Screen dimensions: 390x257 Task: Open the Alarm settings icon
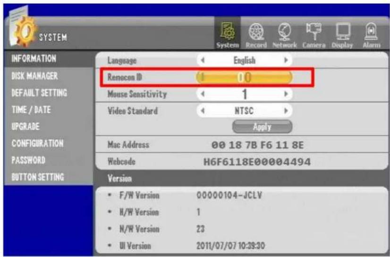tap(371, 35)
